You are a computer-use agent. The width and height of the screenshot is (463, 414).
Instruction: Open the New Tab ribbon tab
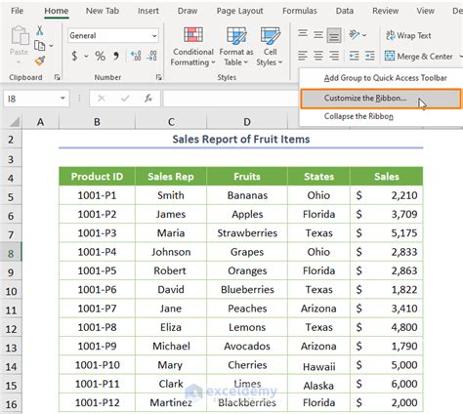click(x=103, y=11)
